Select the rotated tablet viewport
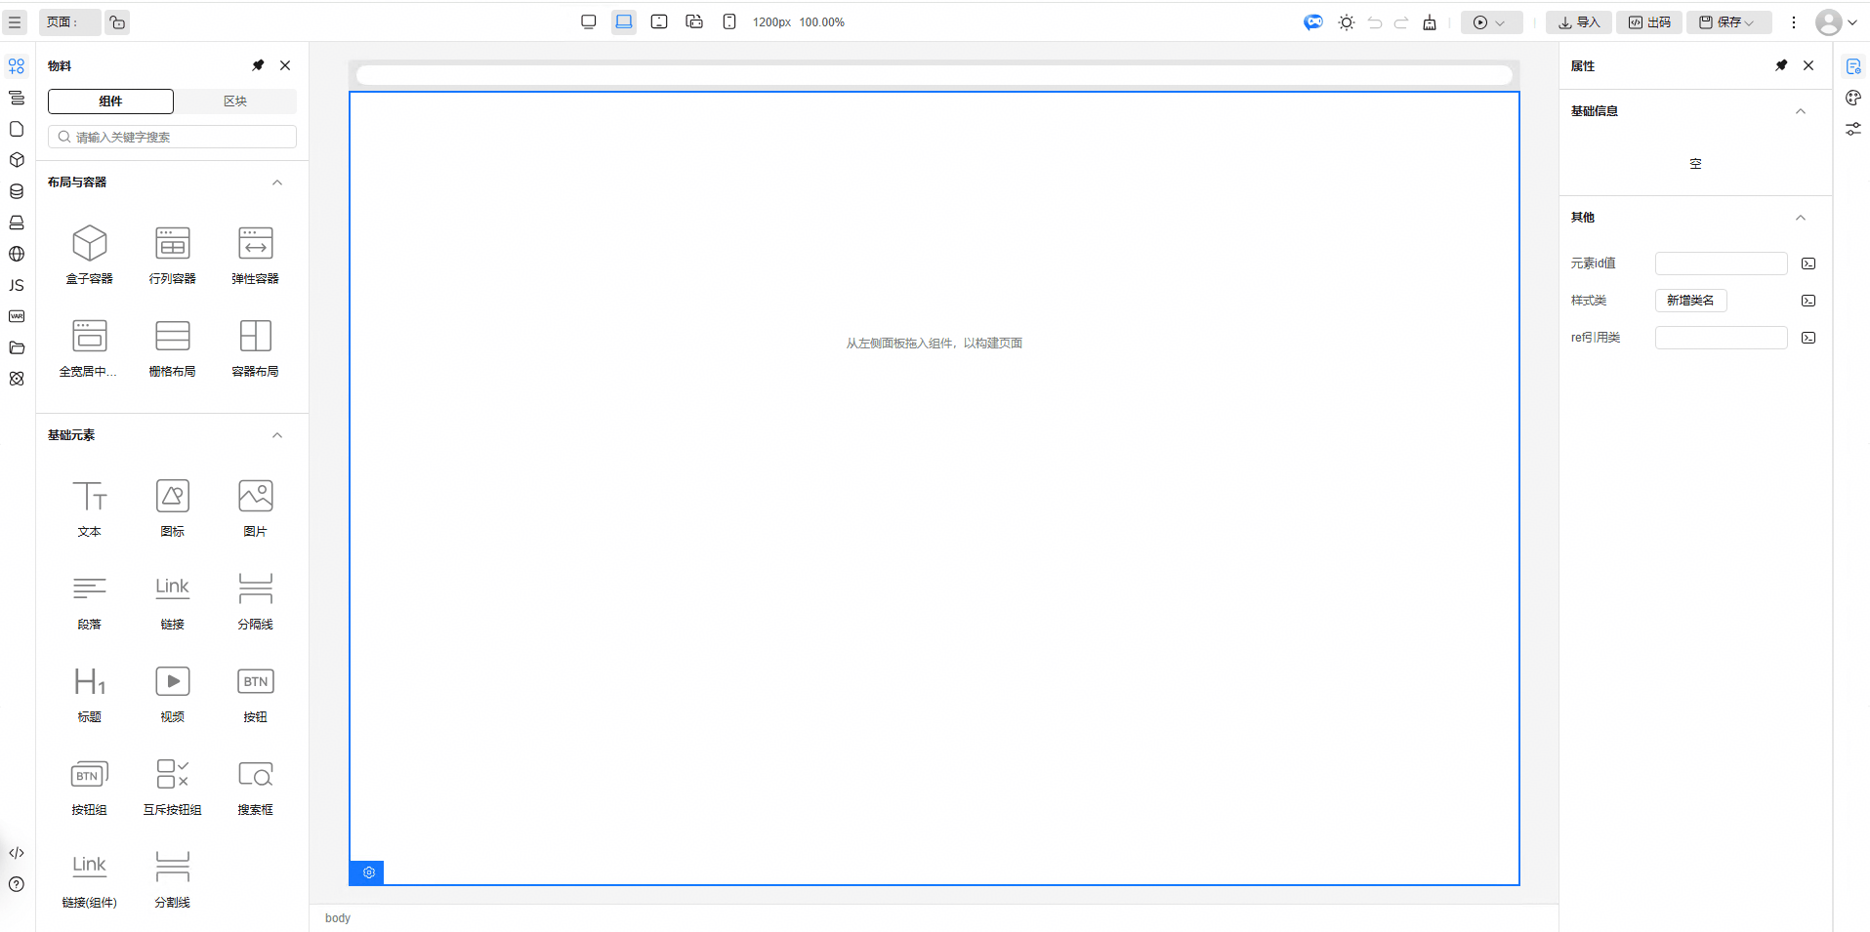 (x=694, y=21)
